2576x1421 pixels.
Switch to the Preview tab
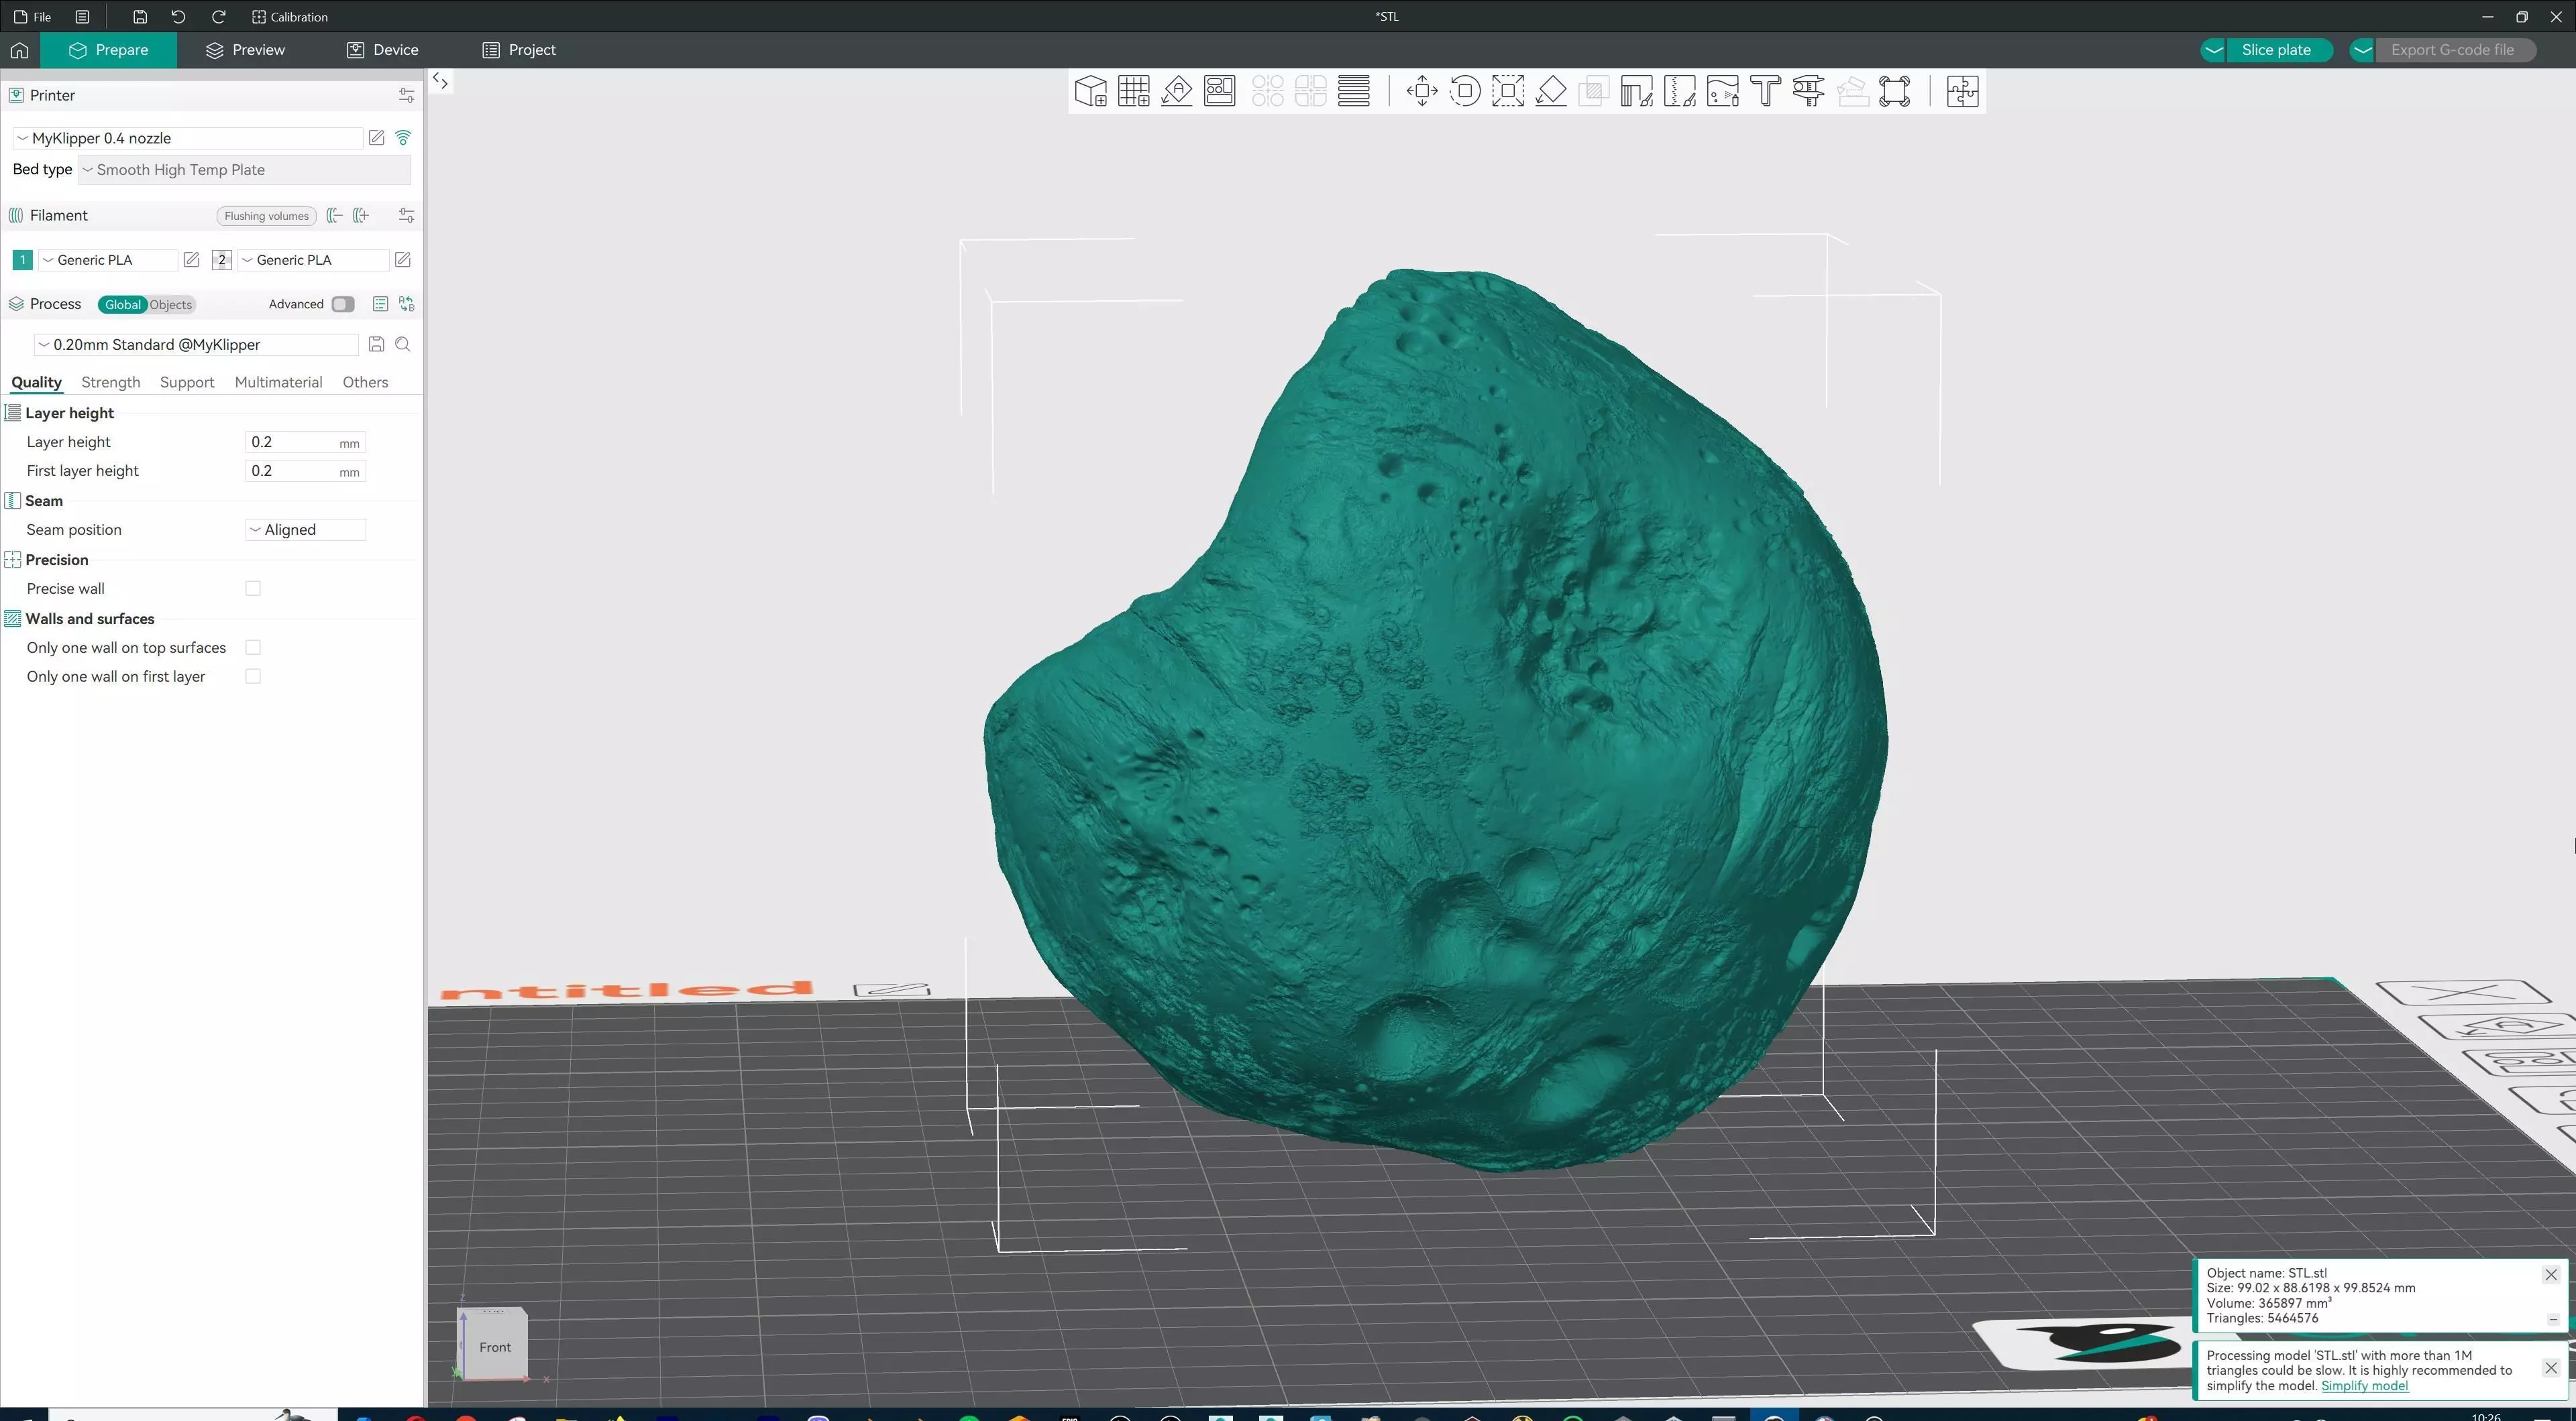tap(245, 50)
